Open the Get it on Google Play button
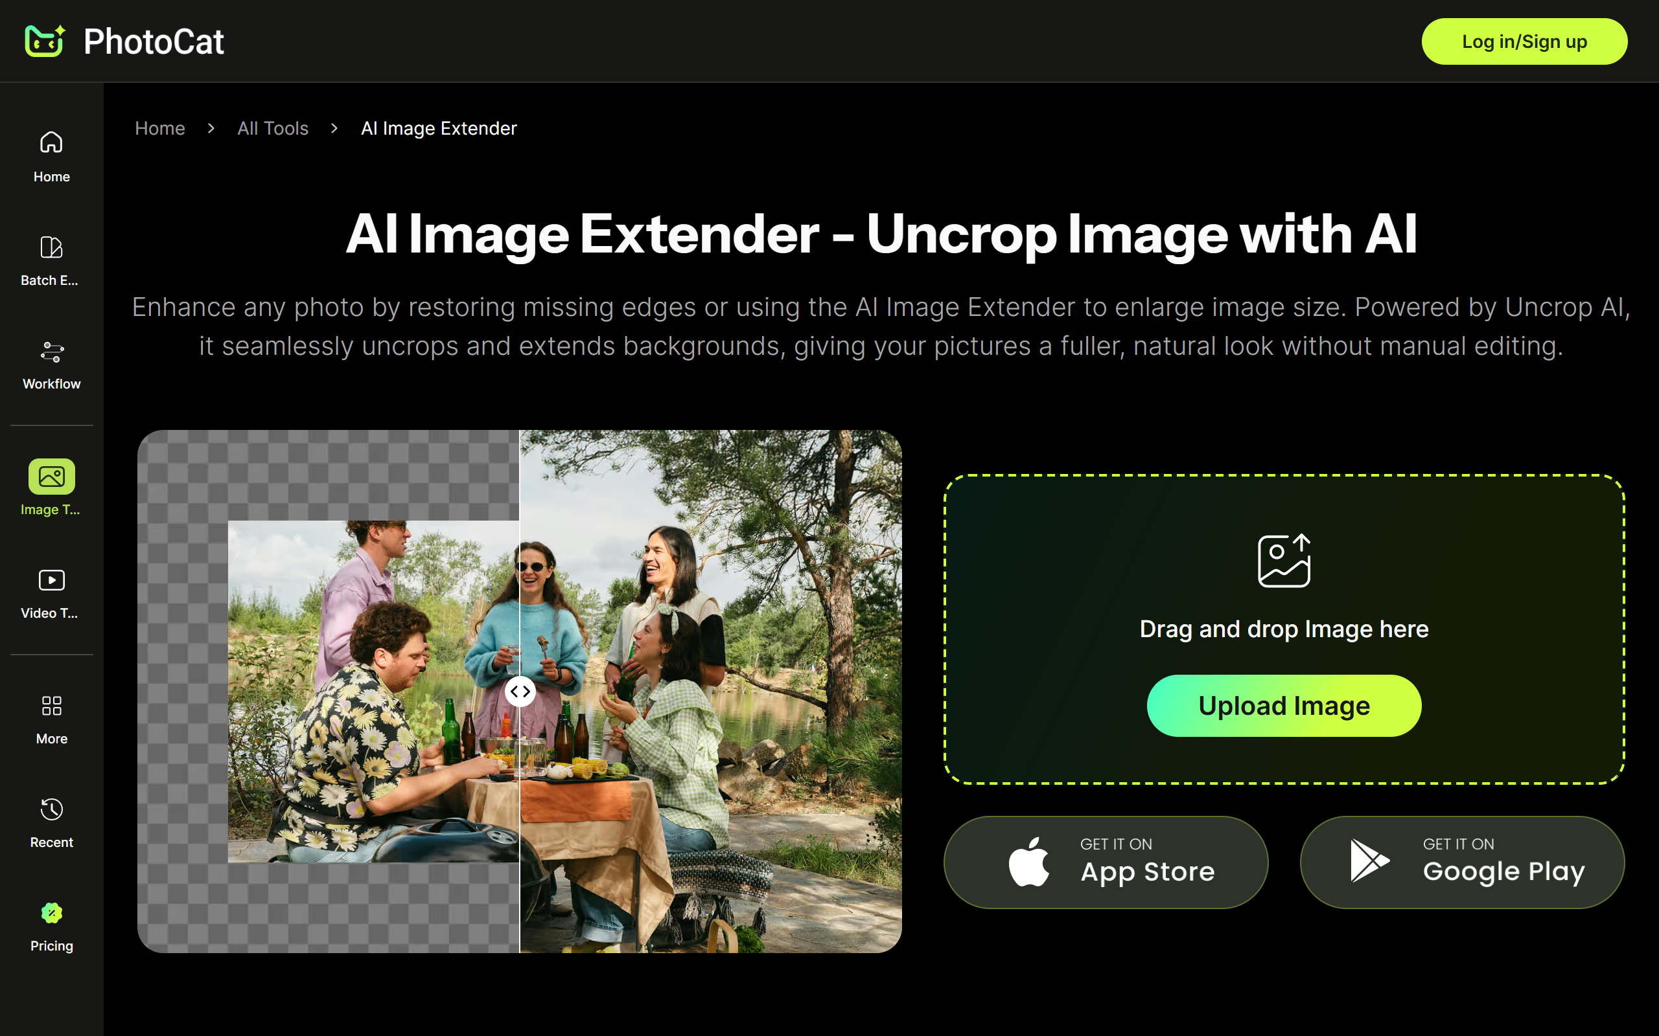The height and width of the screenshot is (1036, 1659). 1462,862
